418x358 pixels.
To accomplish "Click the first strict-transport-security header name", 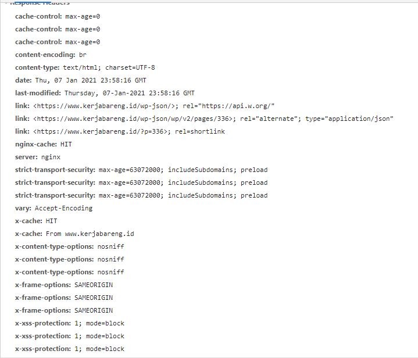I will 55,170.
